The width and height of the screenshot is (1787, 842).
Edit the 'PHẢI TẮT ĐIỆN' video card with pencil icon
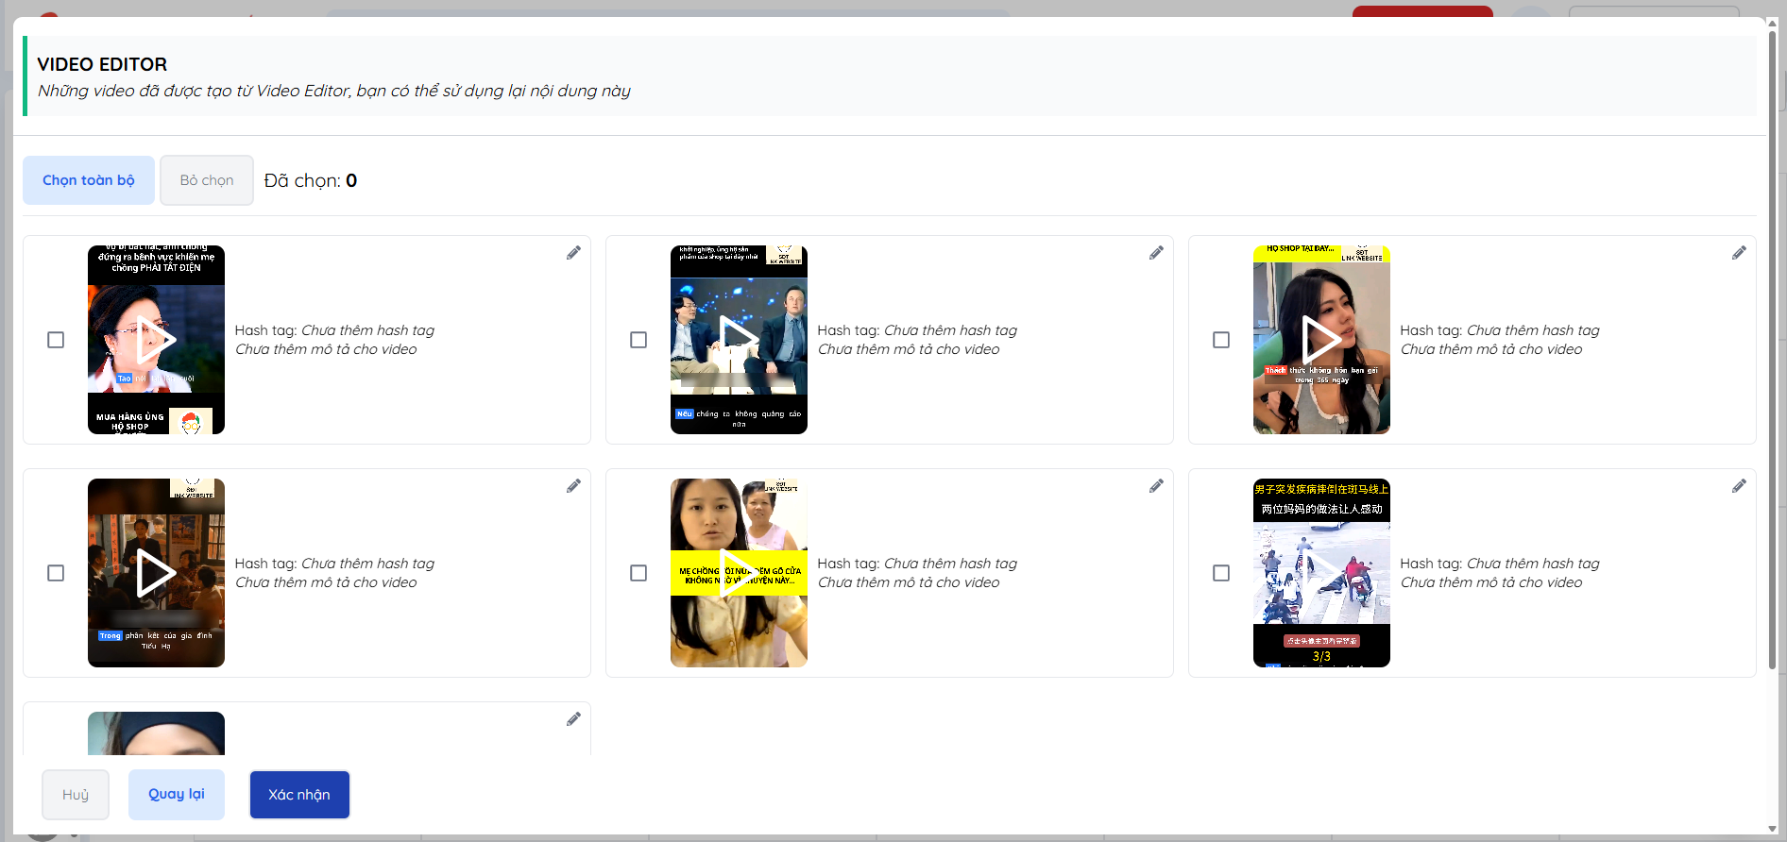click(x=573, y=253)
